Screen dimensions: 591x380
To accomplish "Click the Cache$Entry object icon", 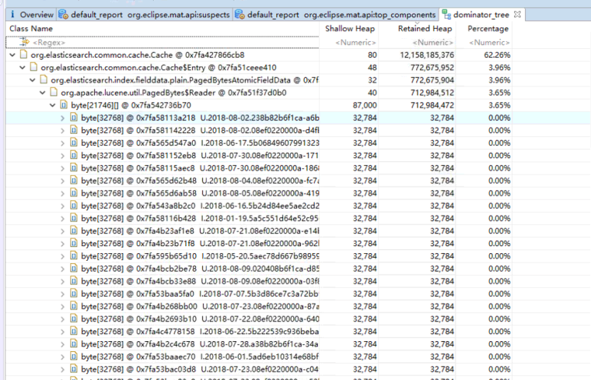I will coord(34,67).
